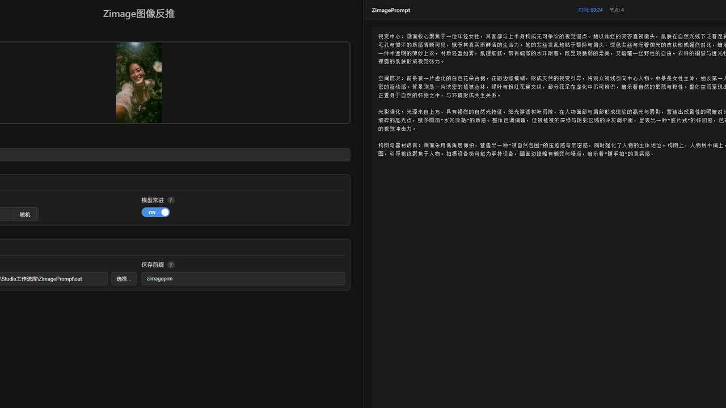
Task: Click the 时间 00:24 status indicator
Action: (x=590, y=10)
